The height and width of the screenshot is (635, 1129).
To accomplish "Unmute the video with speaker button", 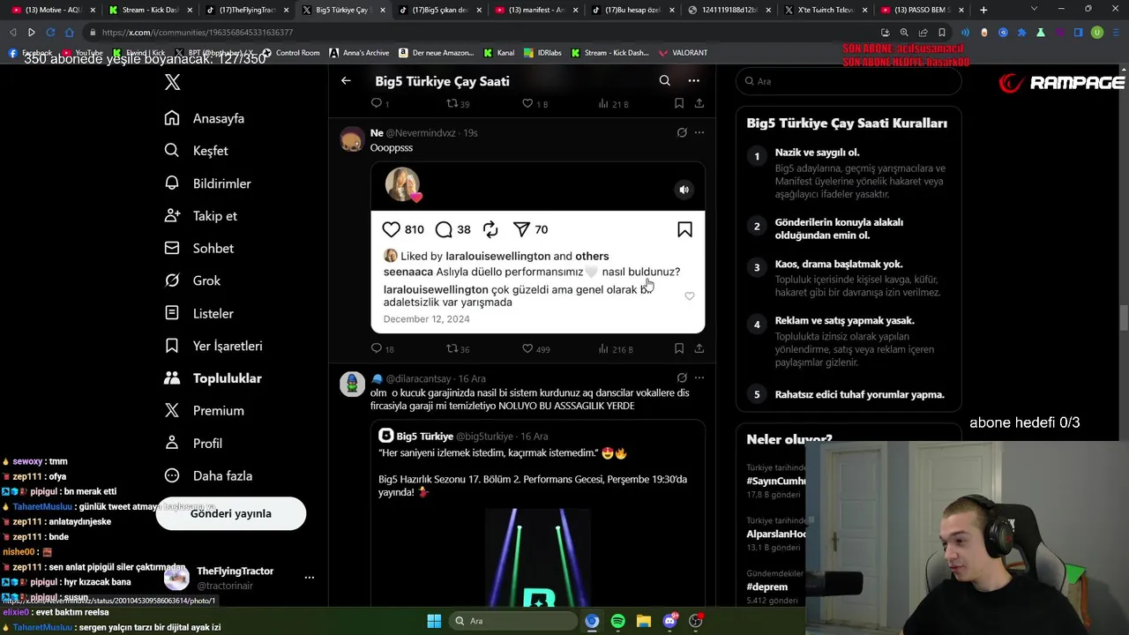I will tap(684, 190).
